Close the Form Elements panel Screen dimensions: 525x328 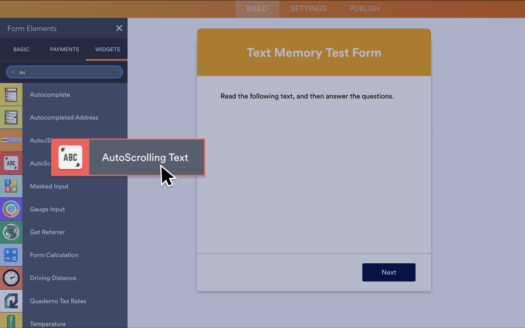119,28
